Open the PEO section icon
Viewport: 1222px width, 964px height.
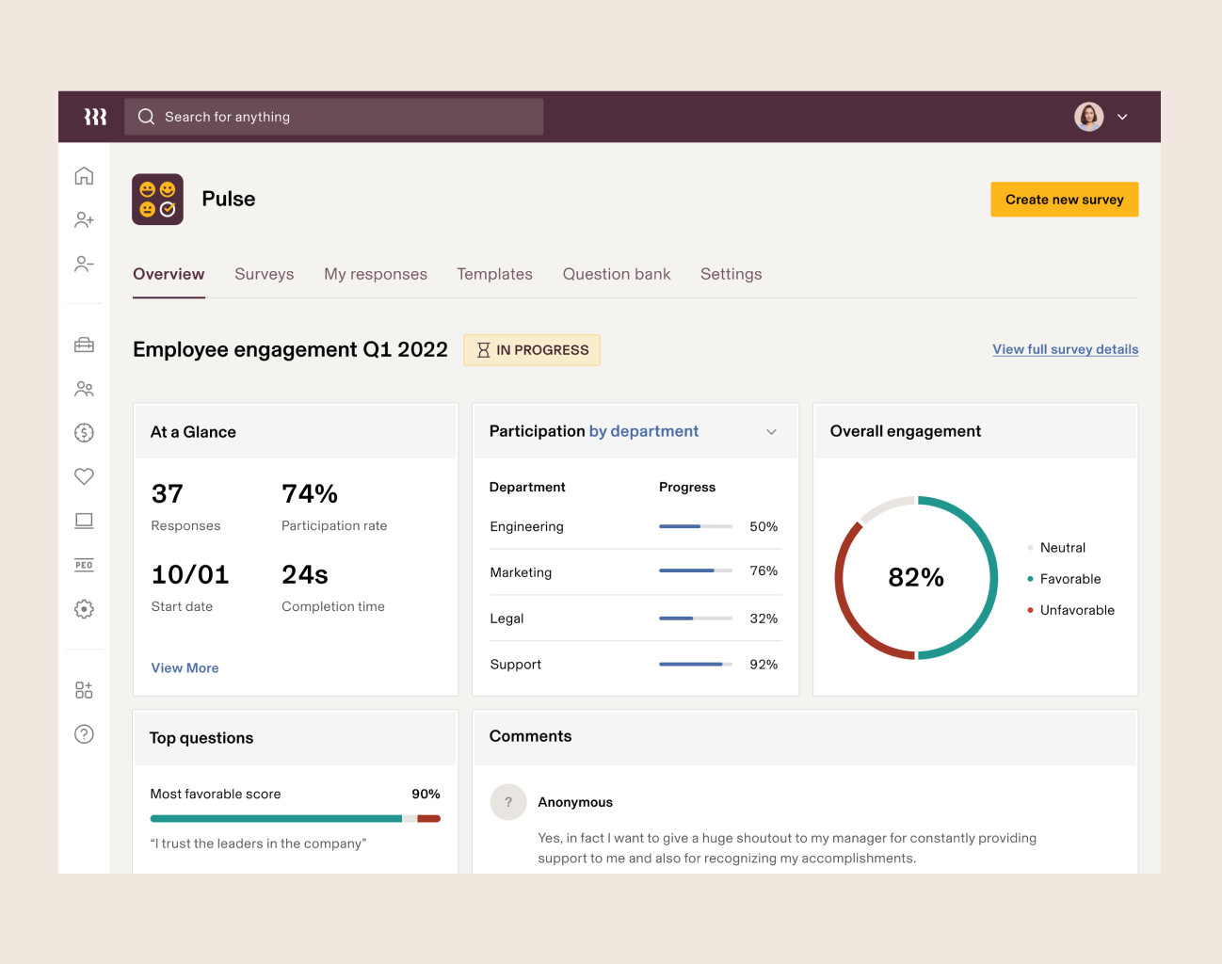[x=84, y=564]
